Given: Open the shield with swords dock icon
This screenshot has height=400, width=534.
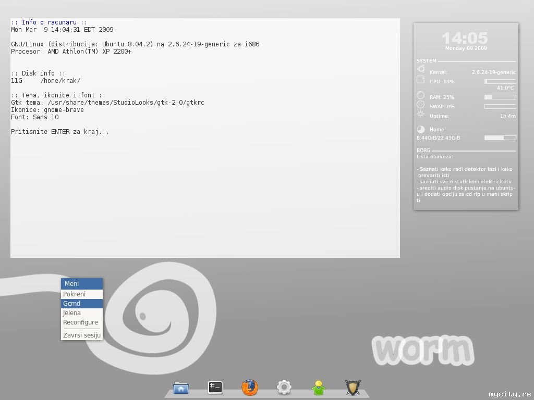Looking at the screenshot, I should pyautogui.click(x=353, y=387).
